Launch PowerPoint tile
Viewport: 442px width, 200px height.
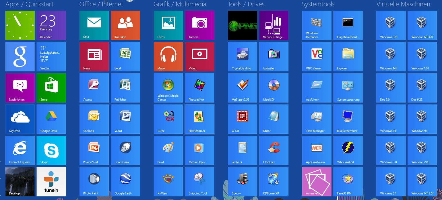pos(94,150)
